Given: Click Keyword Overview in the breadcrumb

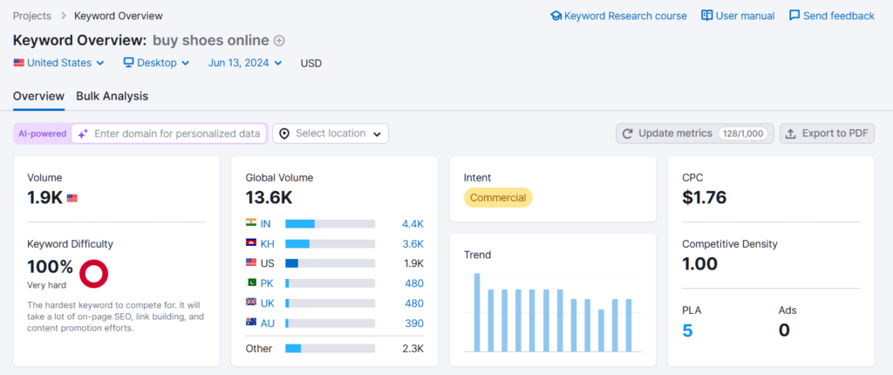Looking at the screenshot, I should click(119, 16).
